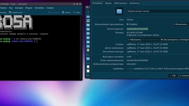Edit the folder name field Неудаляемая папка
This screenshot has width=189, height=106.
158,11
